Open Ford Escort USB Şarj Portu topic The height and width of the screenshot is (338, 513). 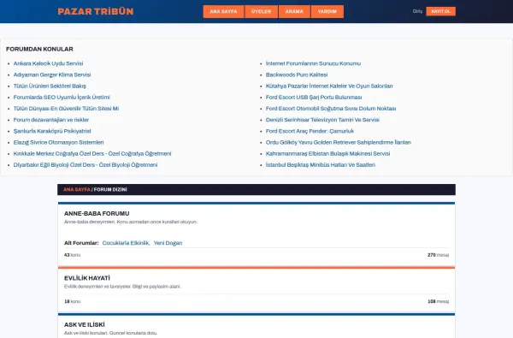click(x=314, y=98)
